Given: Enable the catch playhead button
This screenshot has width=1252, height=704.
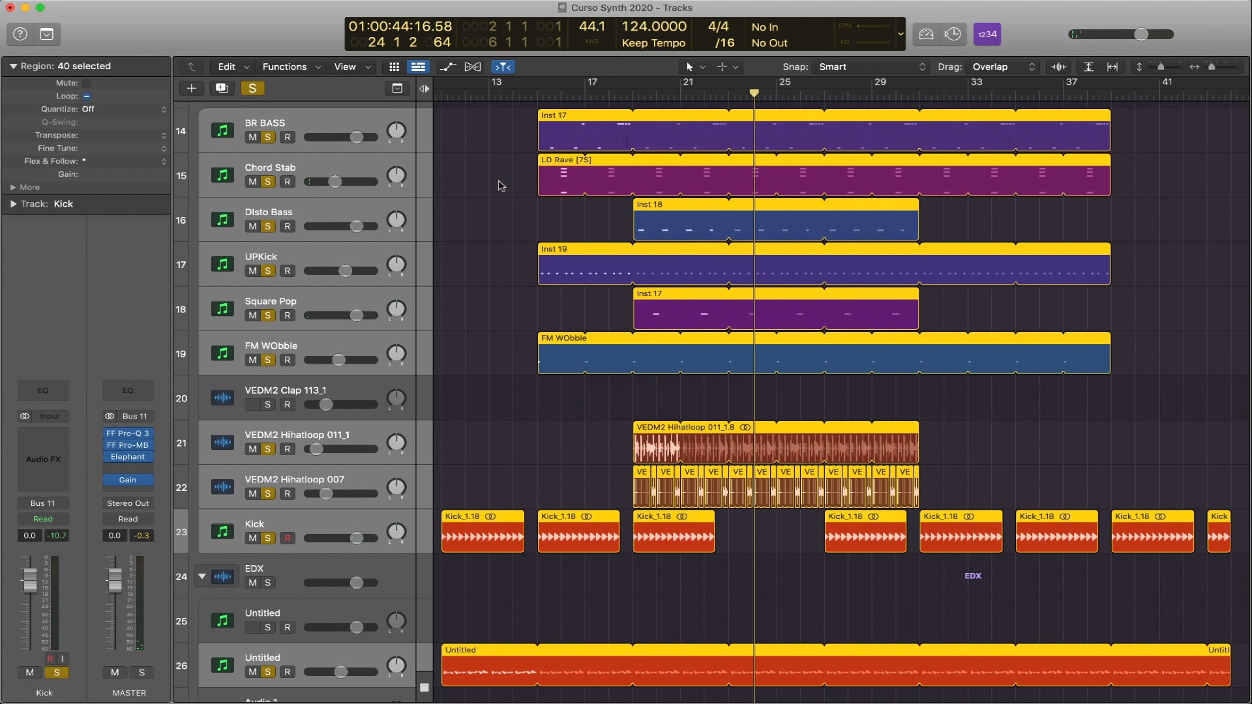Looking at the screenshot, I should (503, 66).
